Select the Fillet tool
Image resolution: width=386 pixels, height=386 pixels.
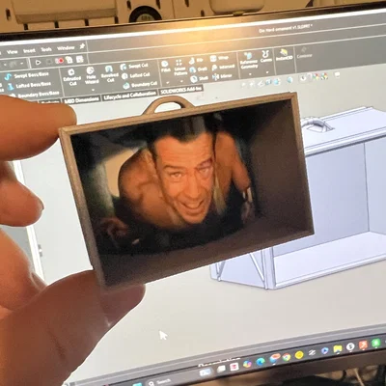click(x=165, y=66)
